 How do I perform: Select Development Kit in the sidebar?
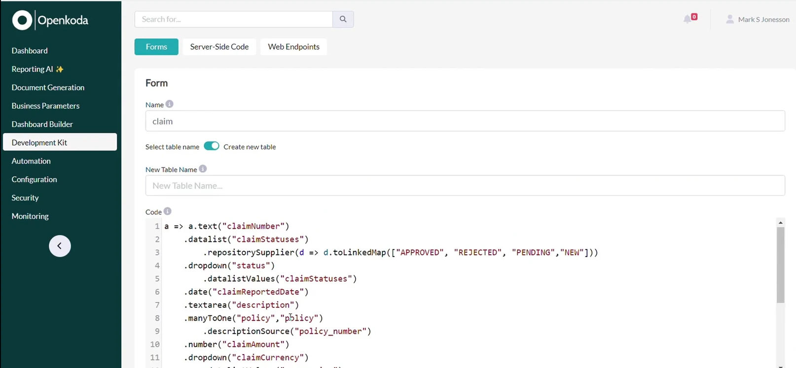point(60,142)
